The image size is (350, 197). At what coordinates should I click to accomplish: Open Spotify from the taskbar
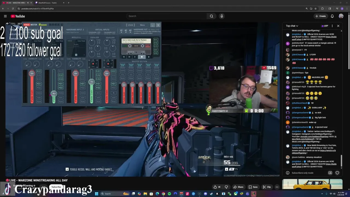pyautogui.click(x=169, y=194)
